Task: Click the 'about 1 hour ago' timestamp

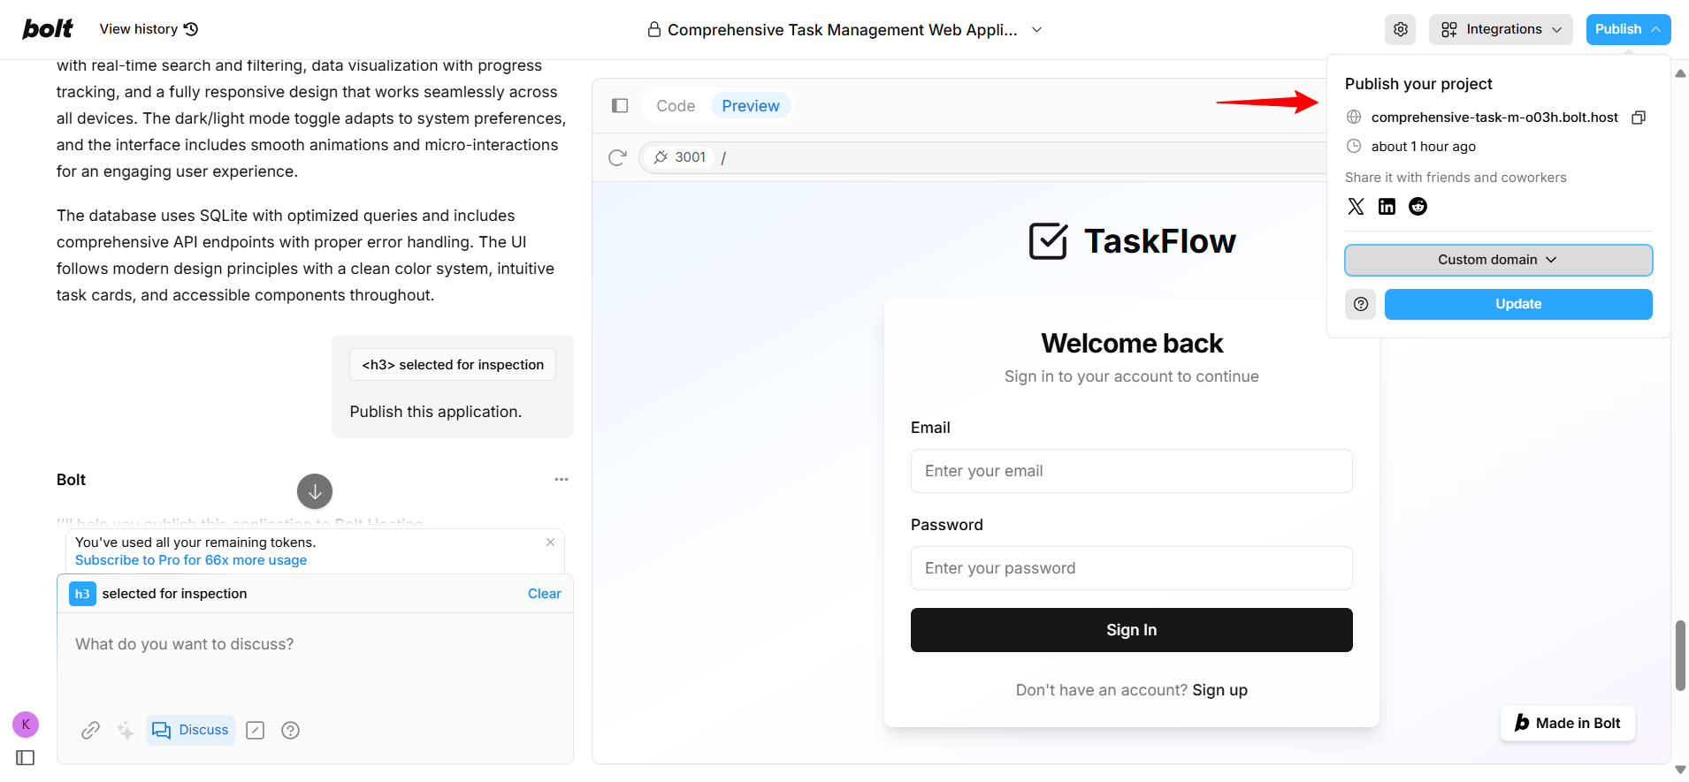Action: point(1424,147)
